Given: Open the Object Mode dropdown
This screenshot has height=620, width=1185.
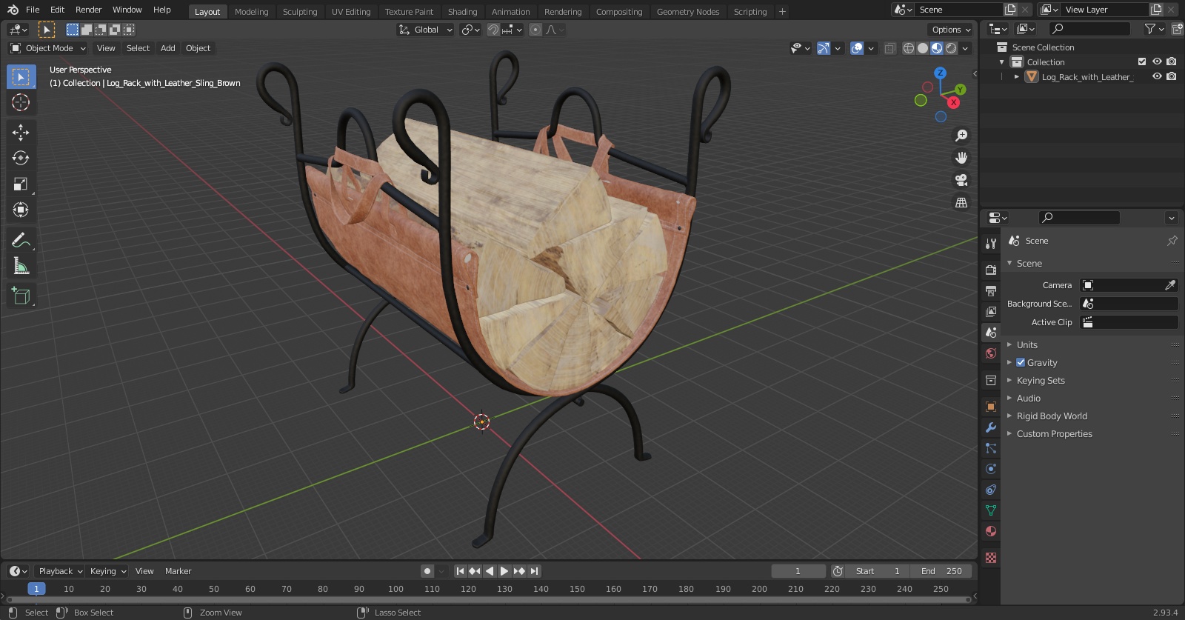Looking at the screenshot, I should coord(48,48).
